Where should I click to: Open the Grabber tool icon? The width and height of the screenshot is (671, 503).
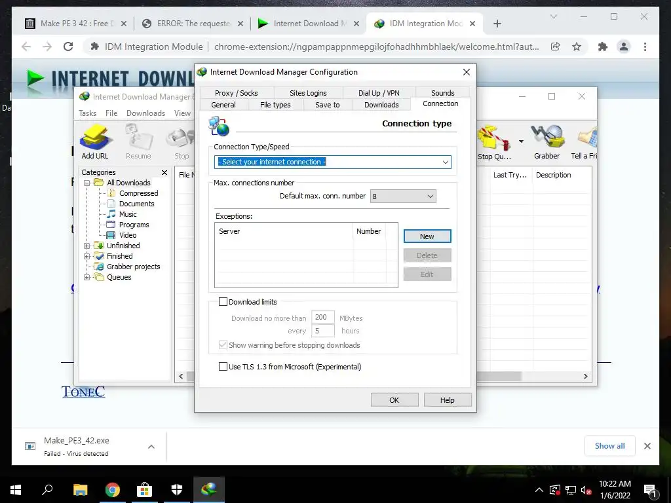click(547, 142)
